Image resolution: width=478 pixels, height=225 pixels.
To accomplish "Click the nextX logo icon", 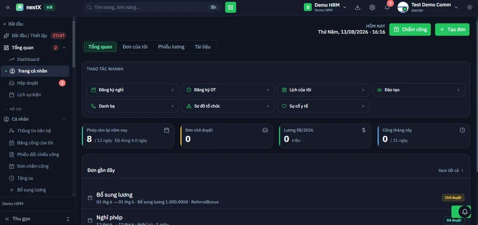I will (x=20, y=7).
